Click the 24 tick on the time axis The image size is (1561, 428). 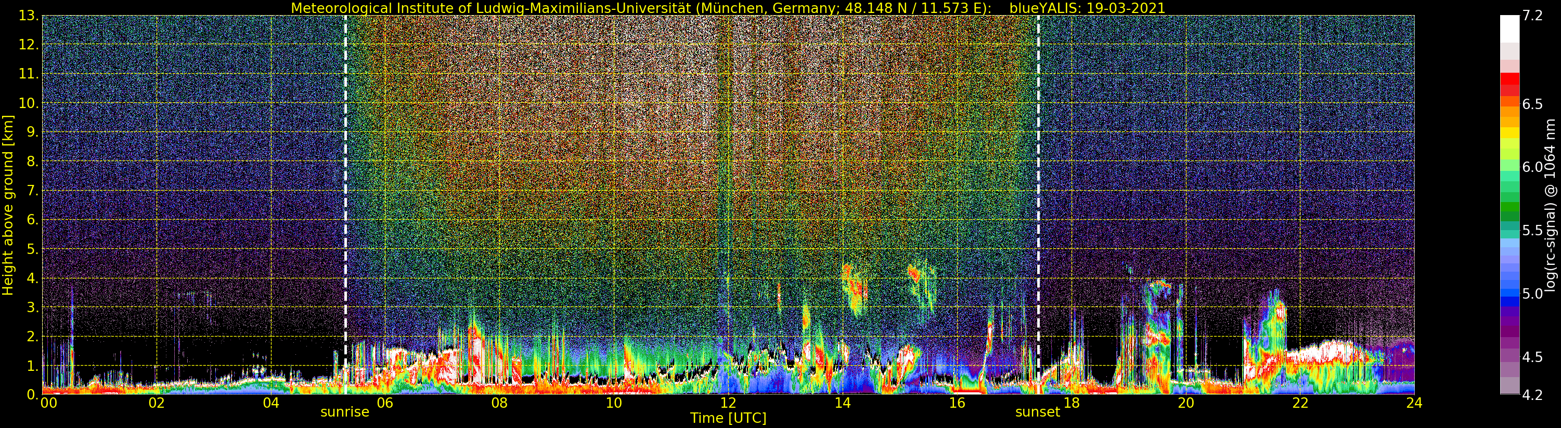click(x=1414, y=403)
